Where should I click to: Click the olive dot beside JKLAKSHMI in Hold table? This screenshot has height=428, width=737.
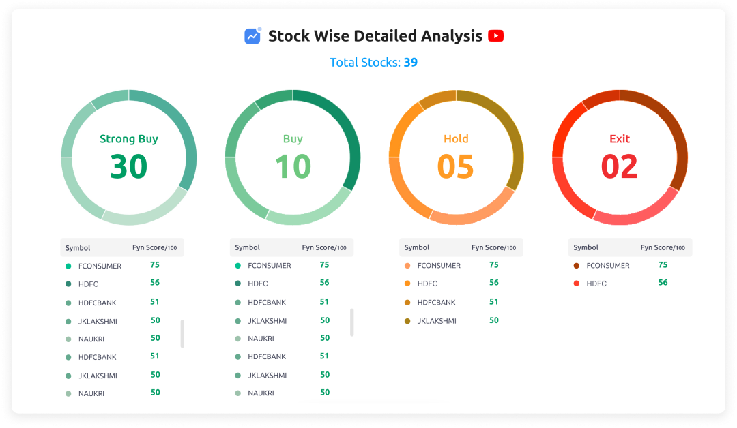pos(407,321)
